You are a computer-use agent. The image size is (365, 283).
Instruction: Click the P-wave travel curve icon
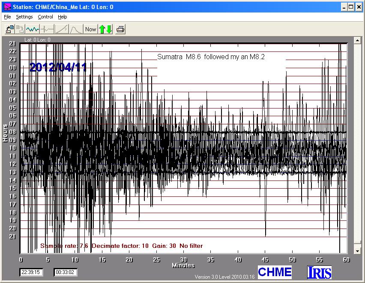click(x=62, y=29)
